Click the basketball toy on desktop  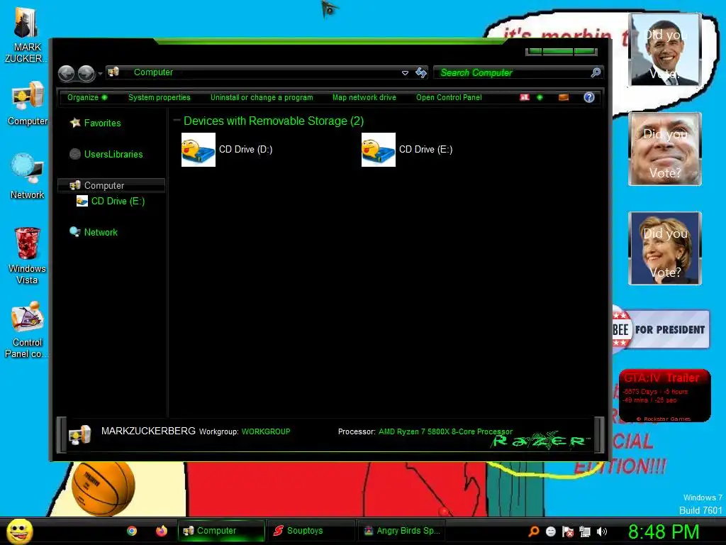coord(104,488)
